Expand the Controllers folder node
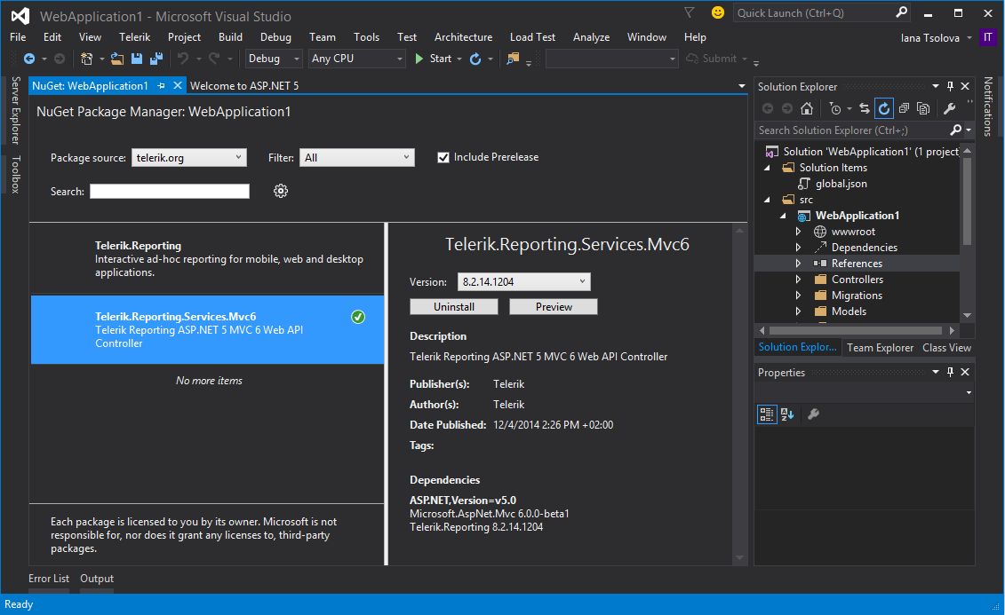Viewport: 1005px width, 615px height. 799,280
